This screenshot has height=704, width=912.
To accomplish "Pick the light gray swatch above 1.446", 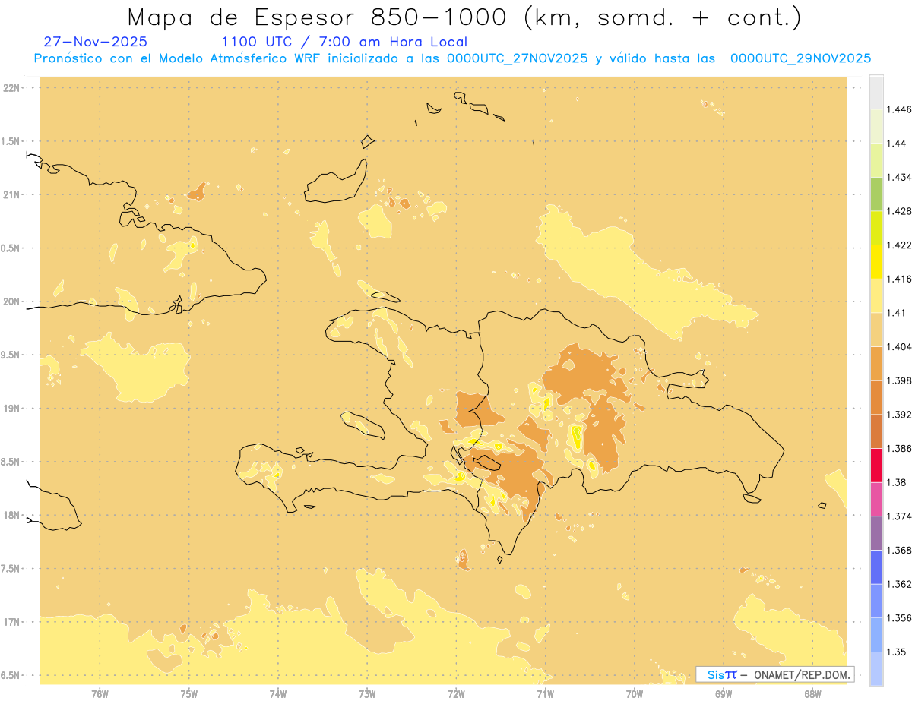I will click(x=876, y=92).
